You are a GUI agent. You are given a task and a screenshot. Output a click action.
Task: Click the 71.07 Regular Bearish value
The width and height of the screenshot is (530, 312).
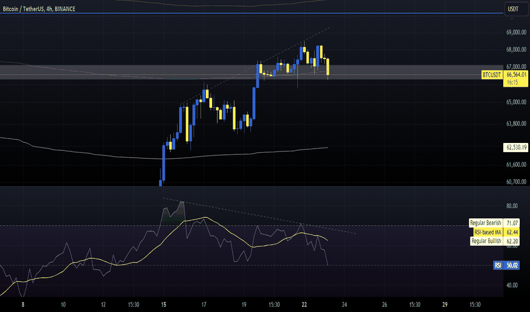coord(512,223)
